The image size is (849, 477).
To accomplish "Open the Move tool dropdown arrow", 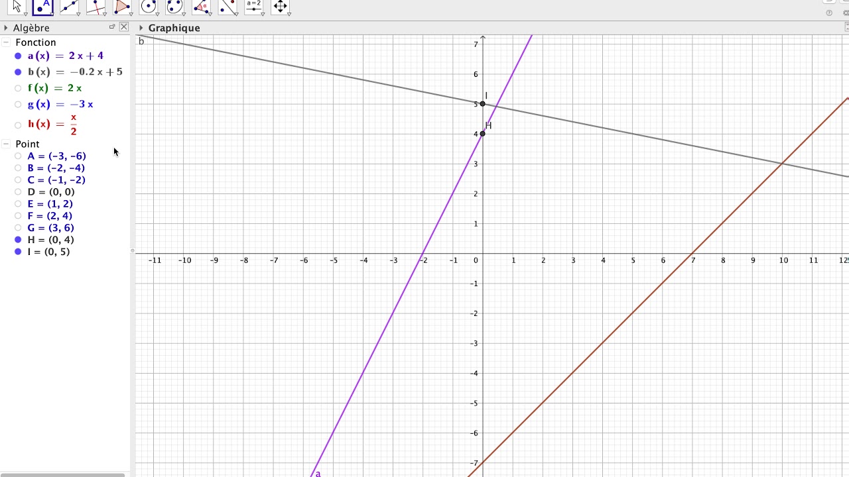I will 25,14.
